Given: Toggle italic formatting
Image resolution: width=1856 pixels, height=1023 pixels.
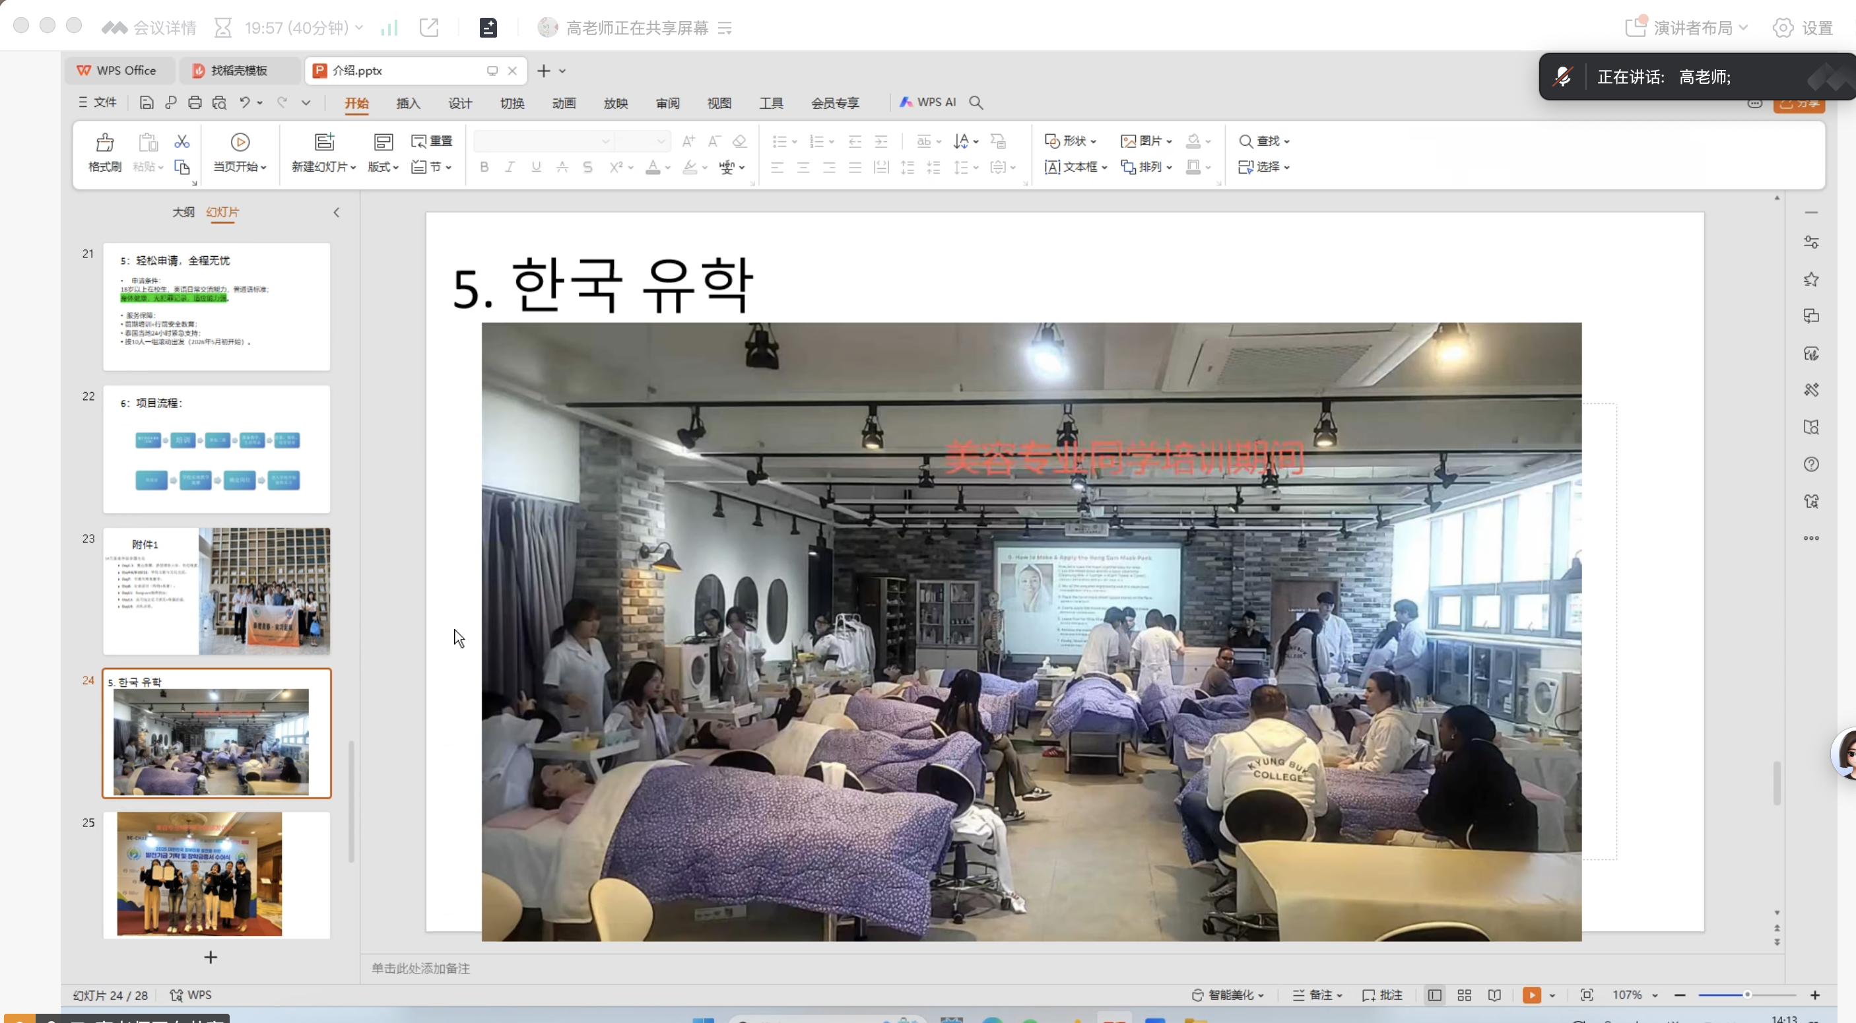Looking at the screenshot, I should tap(510, 167).
